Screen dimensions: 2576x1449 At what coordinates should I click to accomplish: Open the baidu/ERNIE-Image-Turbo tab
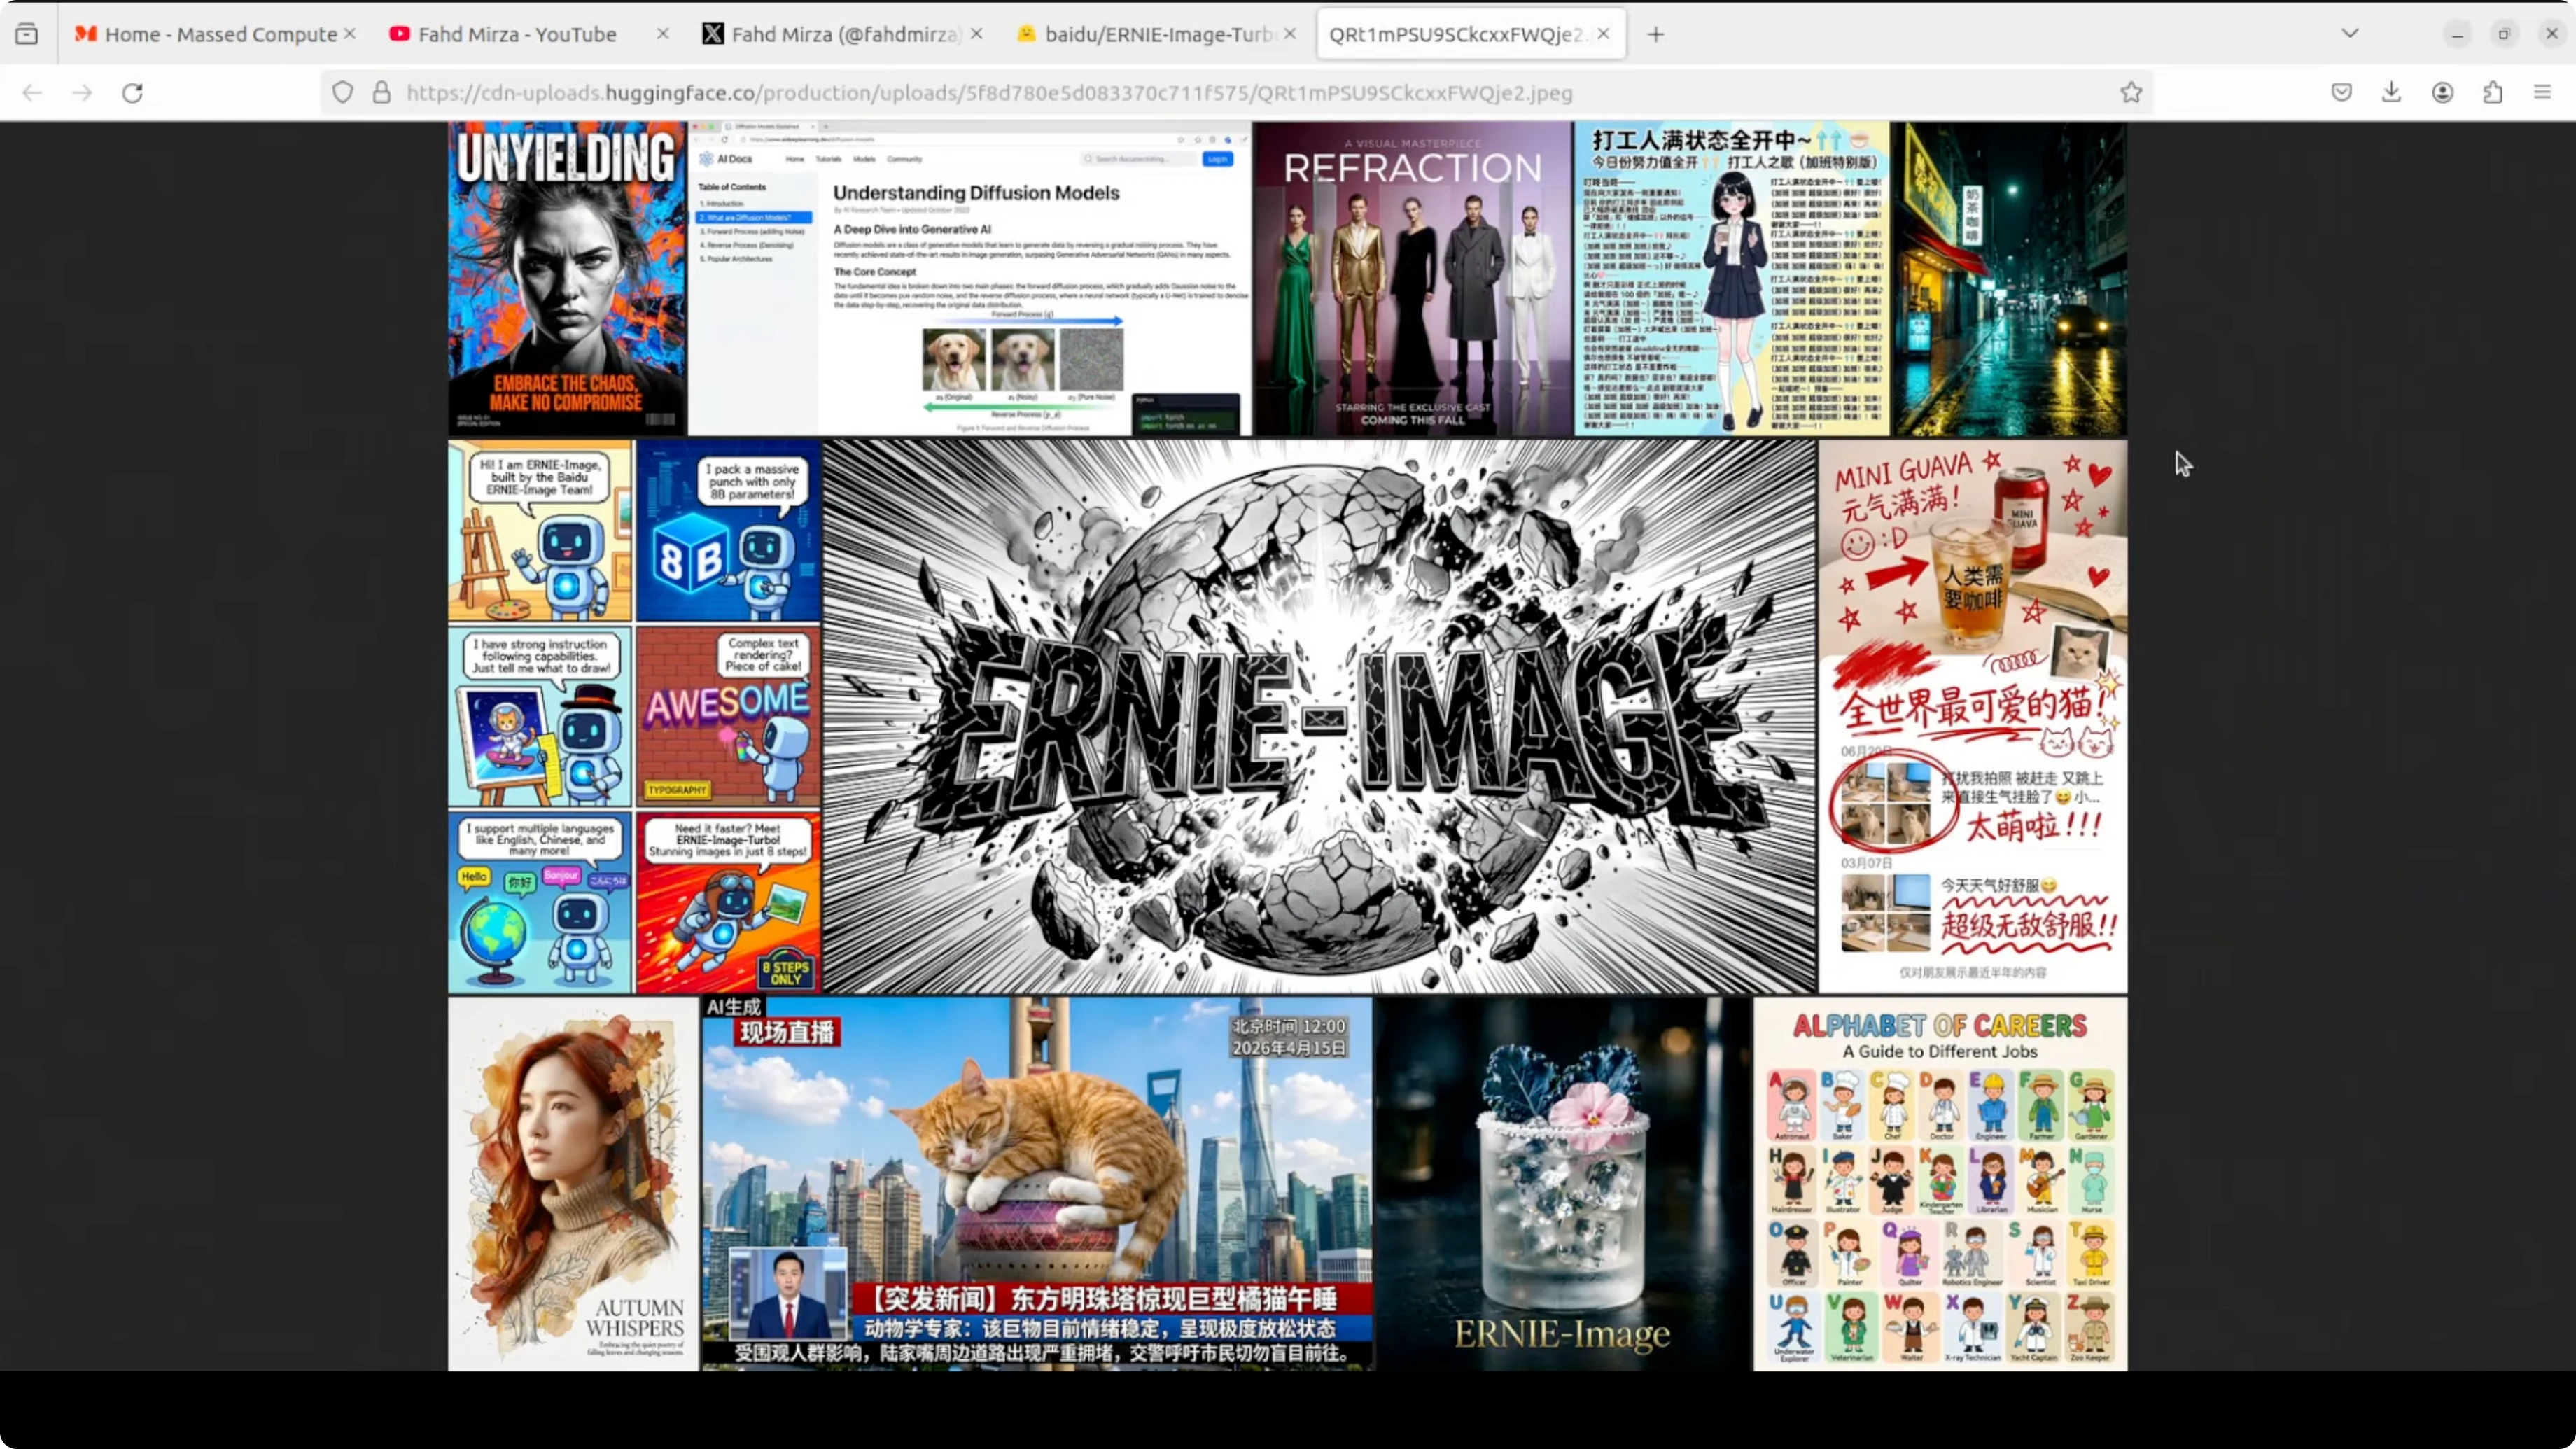coord(1150,34)
